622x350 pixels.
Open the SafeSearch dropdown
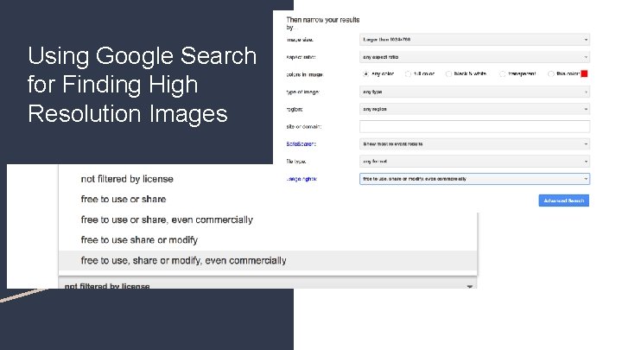(474, 144)
